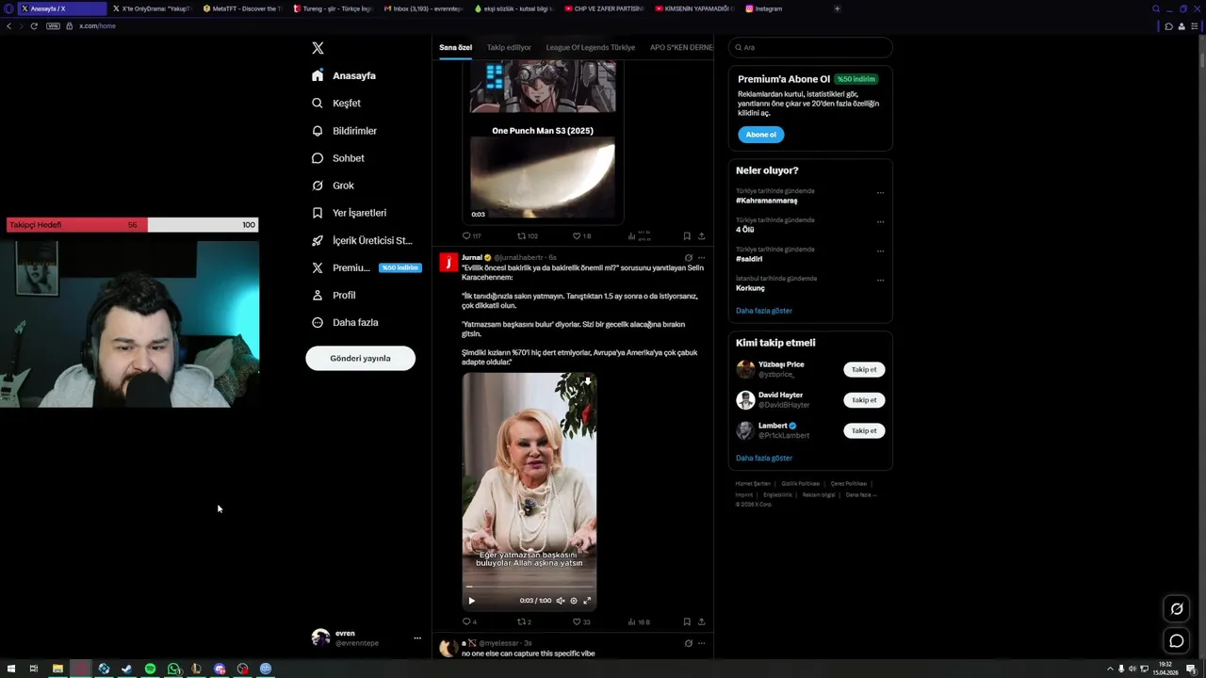Open a new browser tab
This screenshot has height=678, width=1206.
click(837, 8)
